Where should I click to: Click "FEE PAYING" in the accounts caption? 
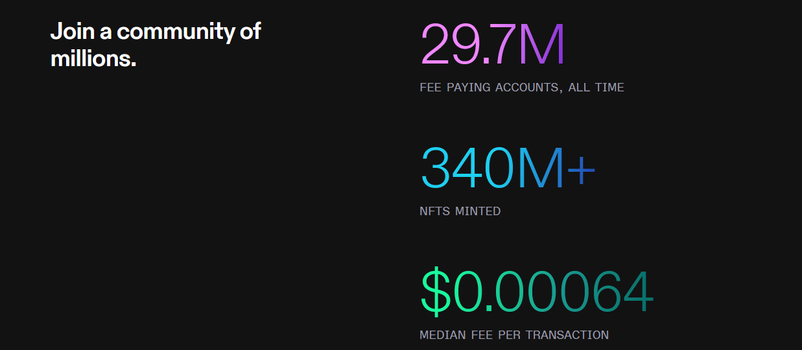(x=456, y=87)
